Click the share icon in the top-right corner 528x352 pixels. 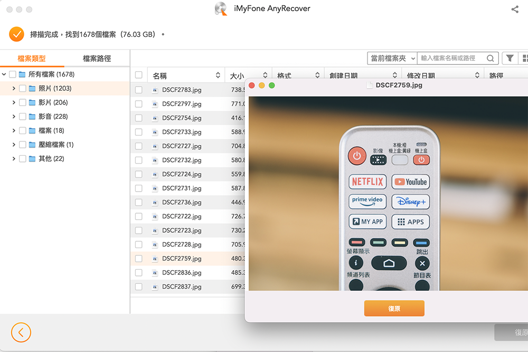tap(515, 8)
